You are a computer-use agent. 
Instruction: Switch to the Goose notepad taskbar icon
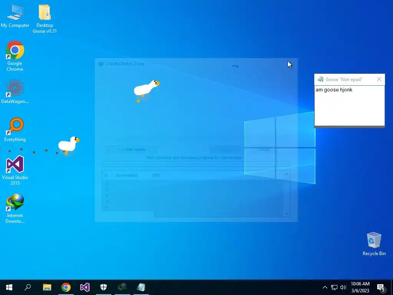coord(141,287)
